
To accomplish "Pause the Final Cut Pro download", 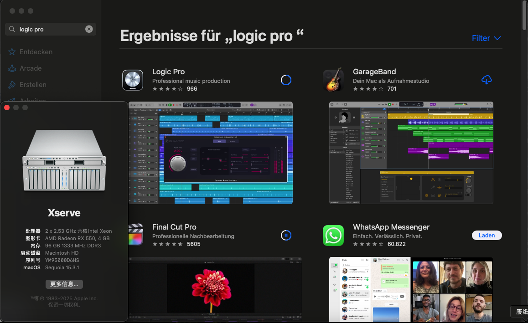I will tap(286, 236).
